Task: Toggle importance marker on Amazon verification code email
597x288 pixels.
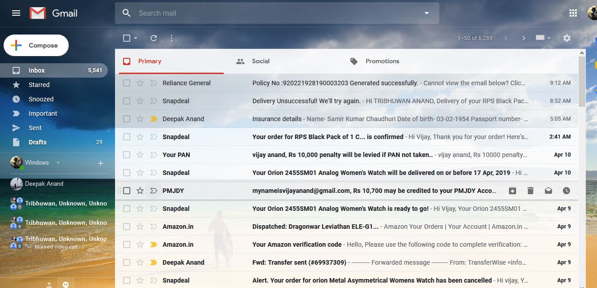Action: click(x=154, y=244)
